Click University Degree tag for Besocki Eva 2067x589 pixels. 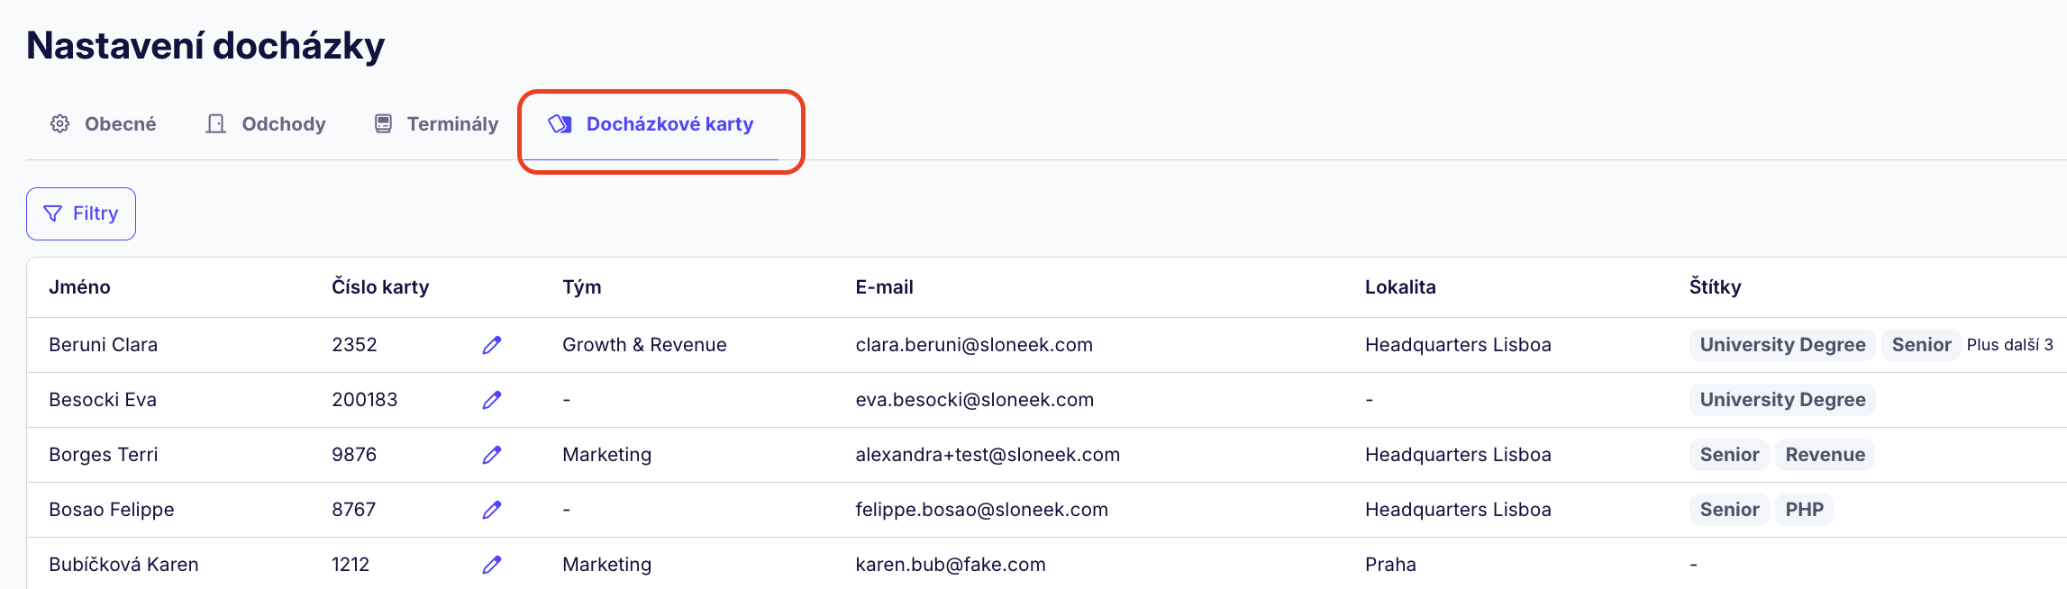pyautogui.click(x=1782, y=400)
